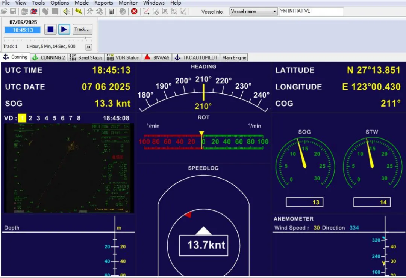Click the radar video display image
Image resolution: width=406 pixels, height=278 pixels.
tap(69, 168)
